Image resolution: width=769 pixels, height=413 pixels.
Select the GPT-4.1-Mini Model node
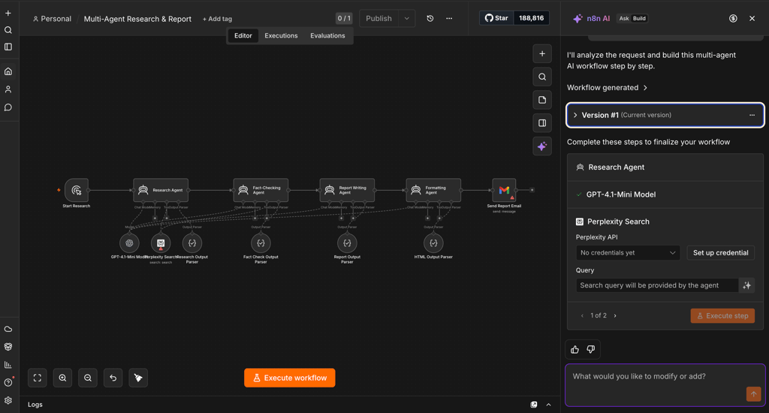[x=129, y=243]
